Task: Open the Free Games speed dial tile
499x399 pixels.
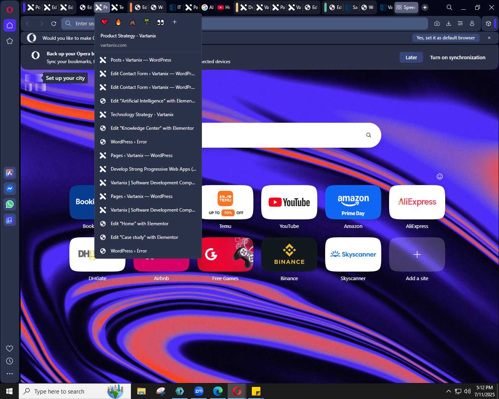Action: 225,254
